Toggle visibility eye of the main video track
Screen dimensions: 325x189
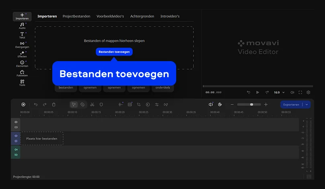pyautogui.click(x=16, y=136)
